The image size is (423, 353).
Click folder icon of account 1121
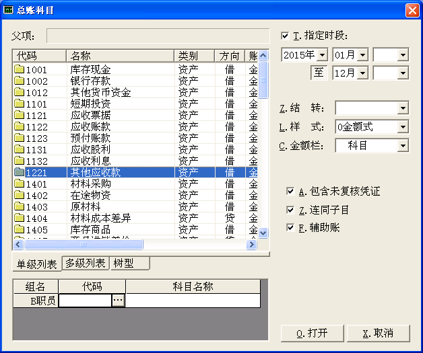[x=19, y=115]
